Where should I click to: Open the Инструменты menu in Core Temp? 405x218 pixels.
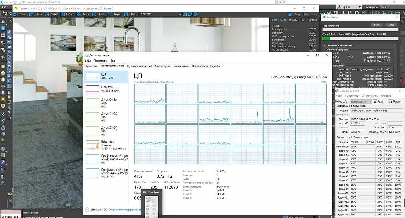tap(370, 96)
